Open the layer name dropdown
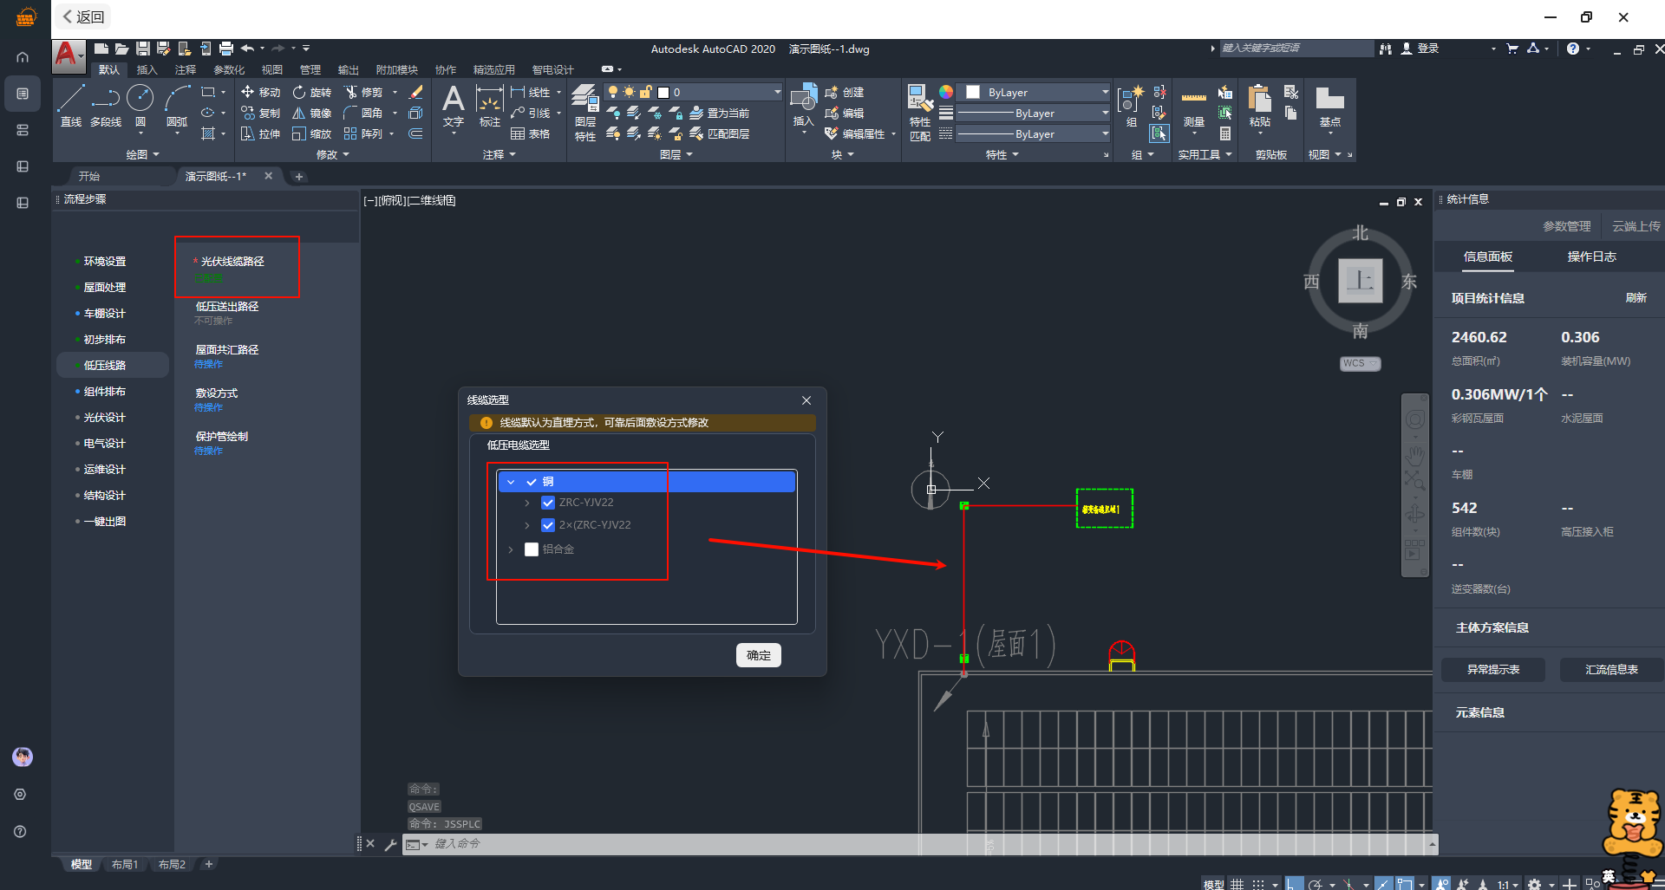 [776, 92]
